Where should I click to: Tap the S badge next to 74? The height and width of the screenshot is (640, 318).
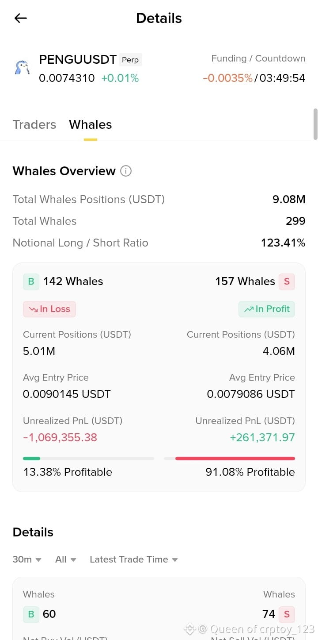[x=287, y=614]
